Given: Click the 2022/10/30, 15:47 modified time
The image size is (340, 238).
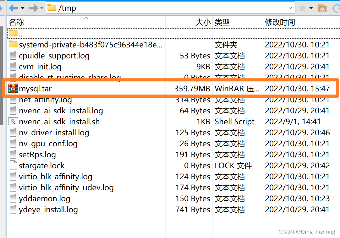Looking at the screenshot, I should point(297,89).
